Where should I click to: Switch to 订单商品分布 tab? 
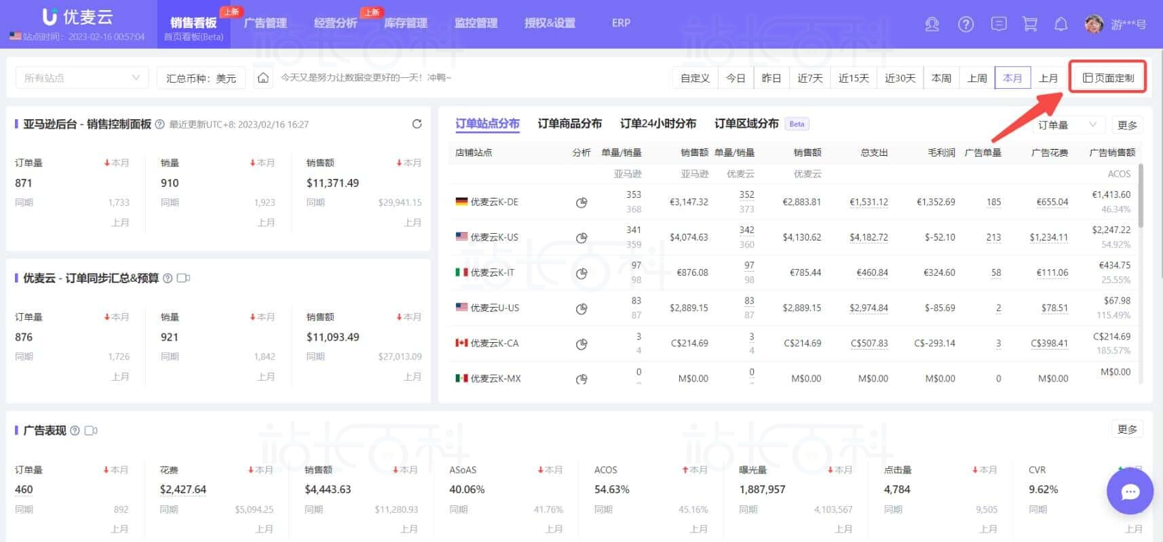[x=569, y=123]
